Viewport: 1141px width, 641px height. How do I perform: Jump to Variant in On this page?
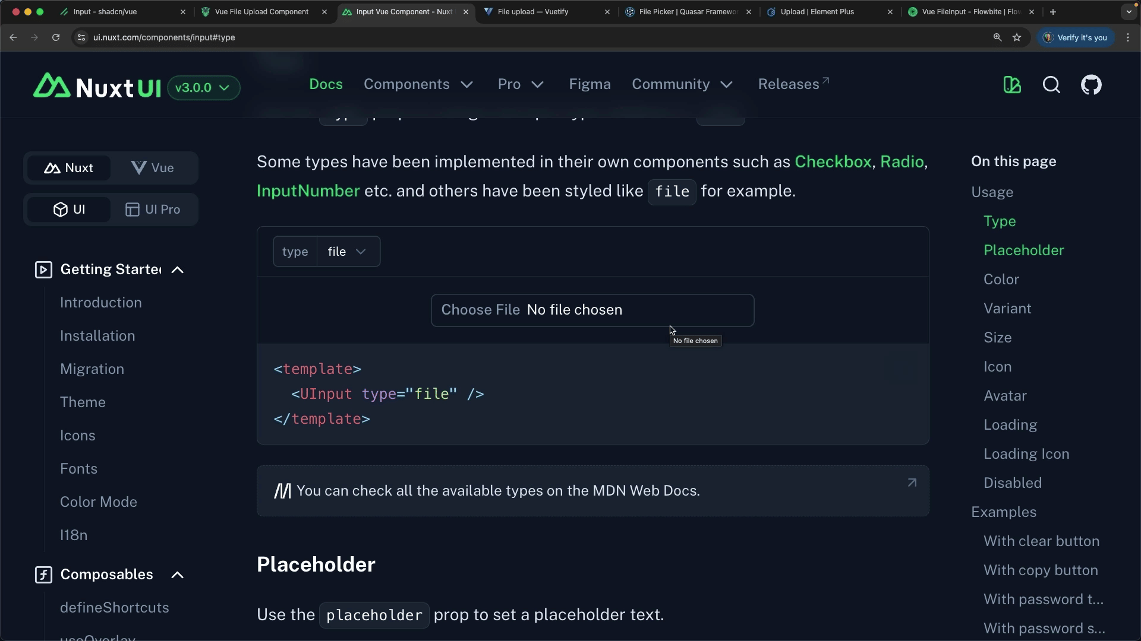pyautogui.click(x=1007, y=309)
